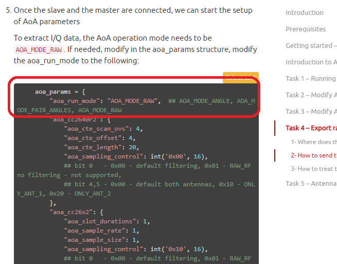
Task: Click "aoa_sample_rate": 1 code line
Action: 101,231
